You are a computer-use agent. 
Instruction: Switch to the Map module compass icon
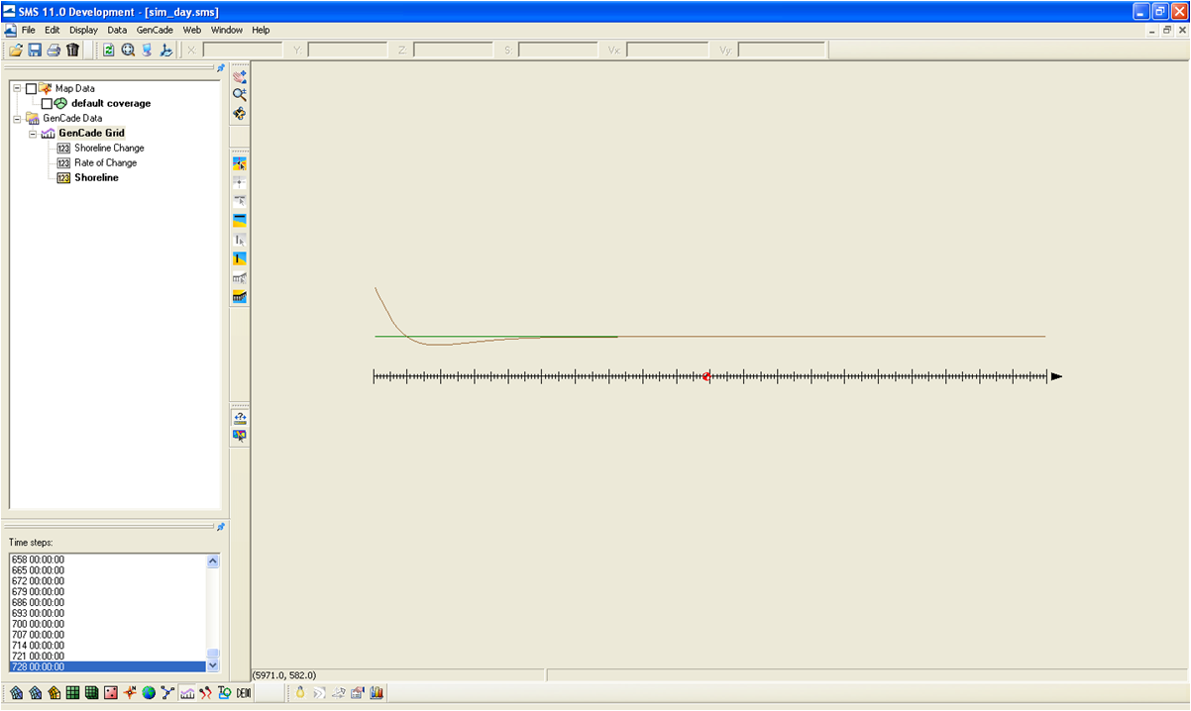[x=129, y=693]
